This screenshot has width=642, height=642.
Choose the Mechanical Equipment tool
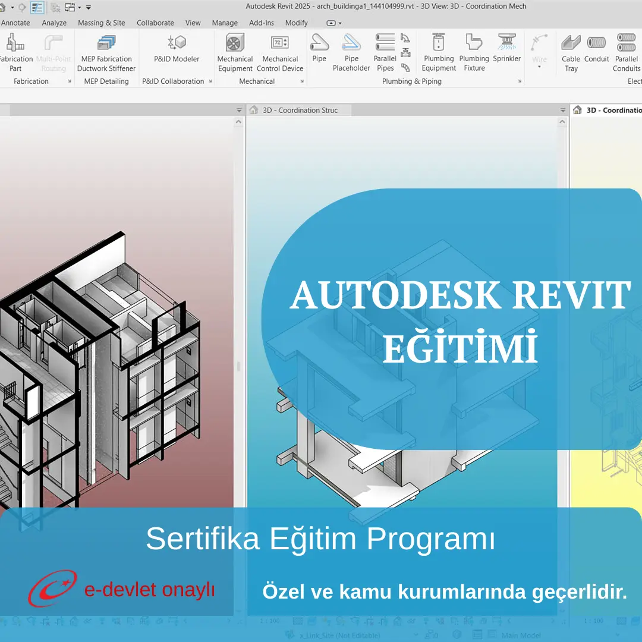click(235, 53)
